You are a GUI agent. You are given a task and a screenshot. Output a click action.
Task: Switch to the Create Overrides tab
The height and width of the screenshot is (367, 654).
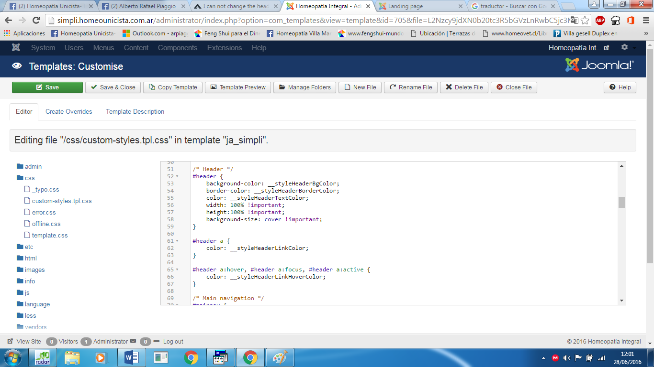pyautogui.click(x=68, y=112)
